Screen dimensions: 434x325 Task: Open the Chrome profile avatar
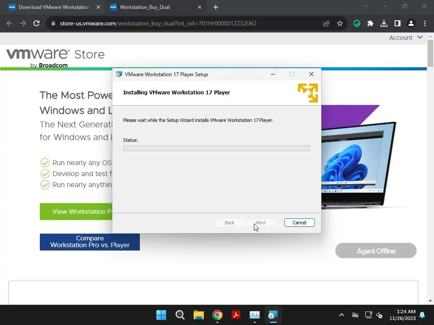[x=411, y=24]
